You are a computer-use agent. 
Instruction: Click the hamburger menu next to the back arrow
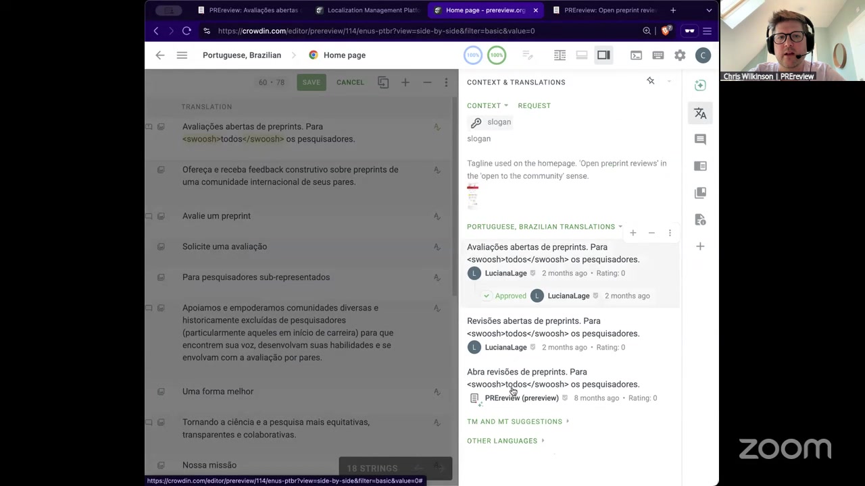click(x=182, y=55)
